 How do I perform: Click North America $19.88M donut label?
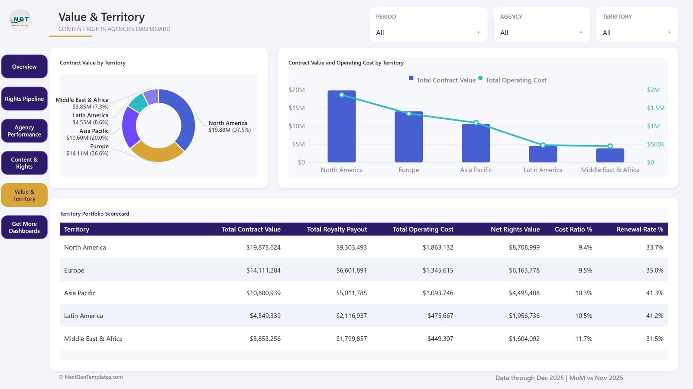click(230, 126)
